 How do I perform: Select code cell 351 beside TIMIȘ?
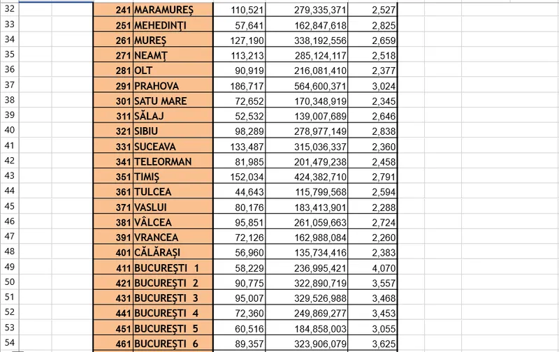click(113, 177)
